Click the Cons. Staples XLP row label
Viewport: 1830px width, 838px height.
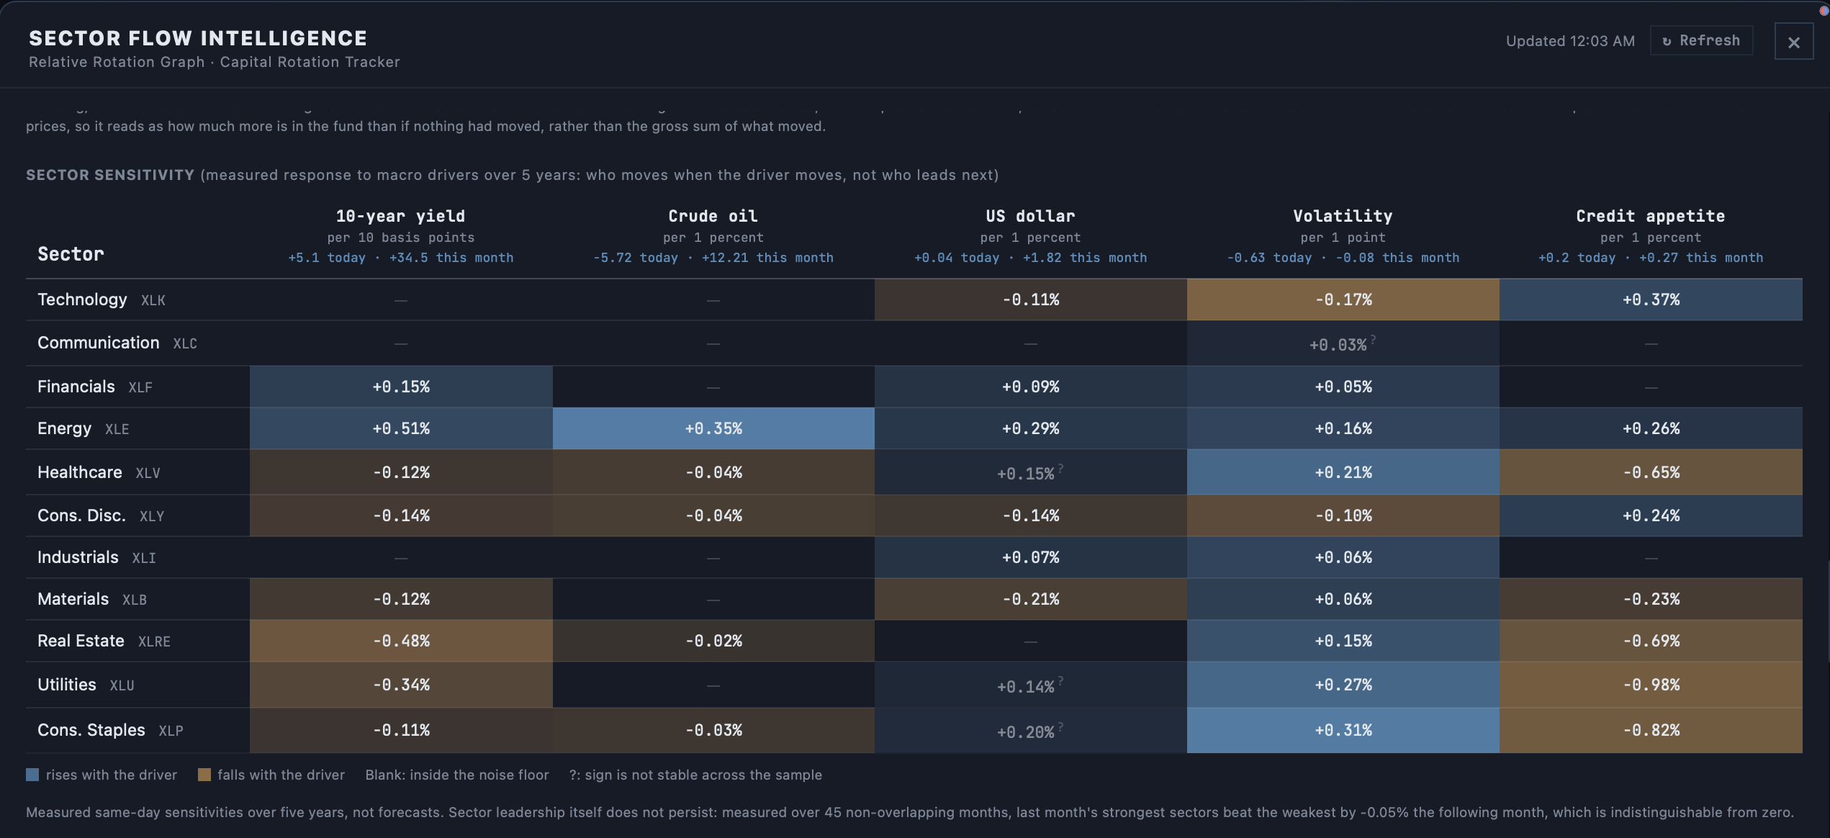click(x=110, y=730)
